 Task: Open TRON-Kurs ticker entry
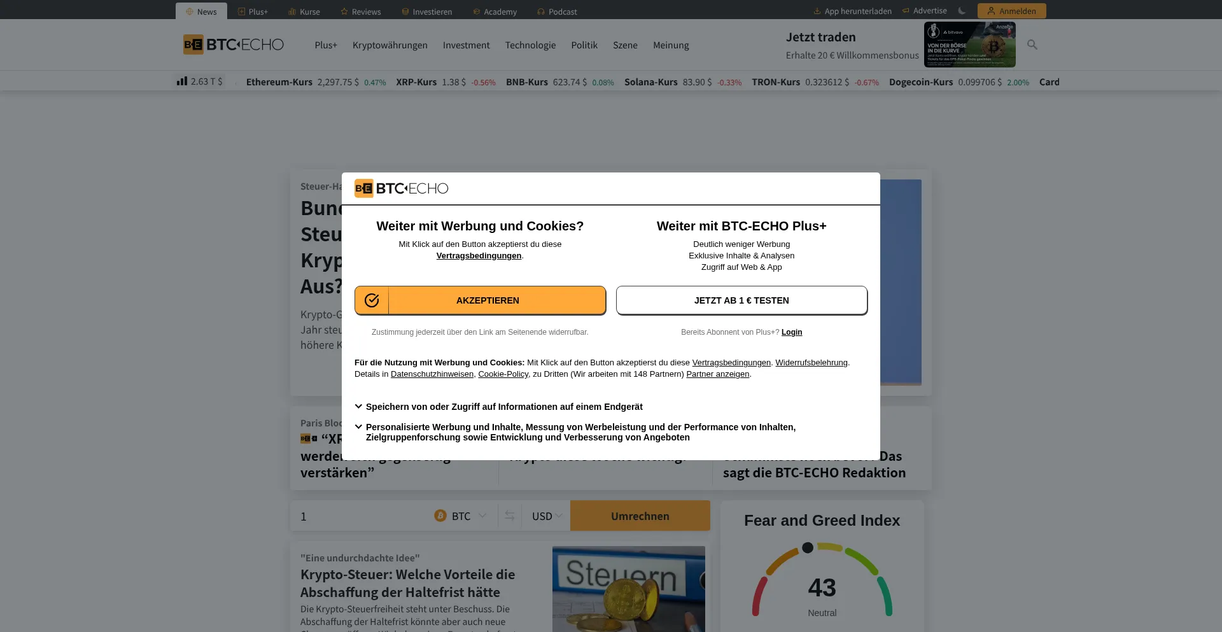coord(815,82)
